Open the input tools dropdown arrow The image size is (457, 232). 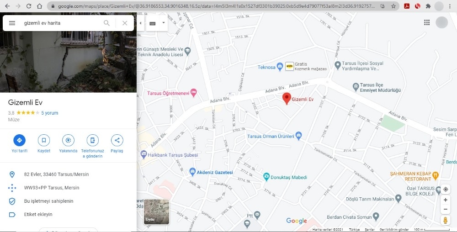(164, 23)
